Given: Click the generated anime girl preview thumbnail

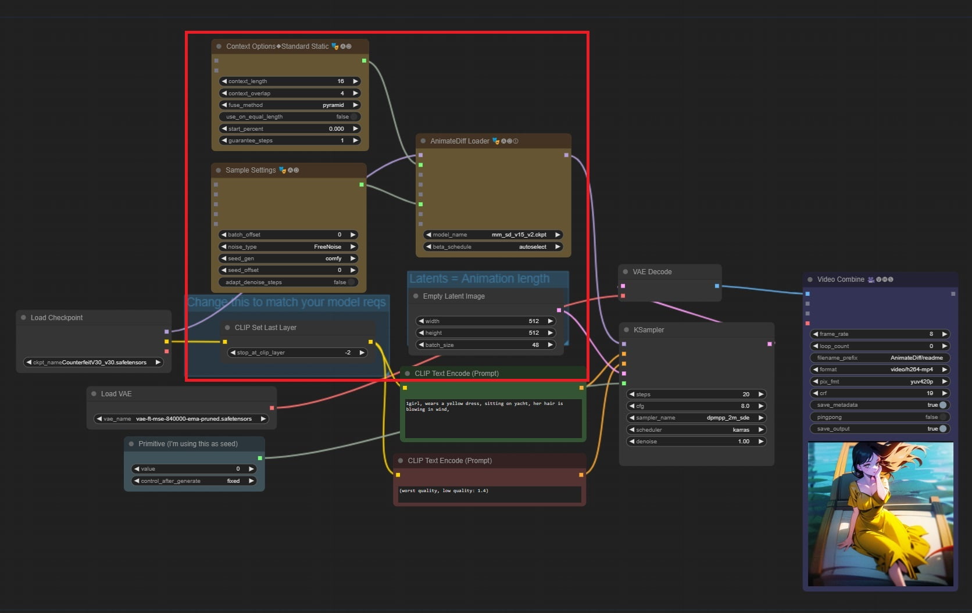Looking at the screenshot, I should tap(880, 514).
